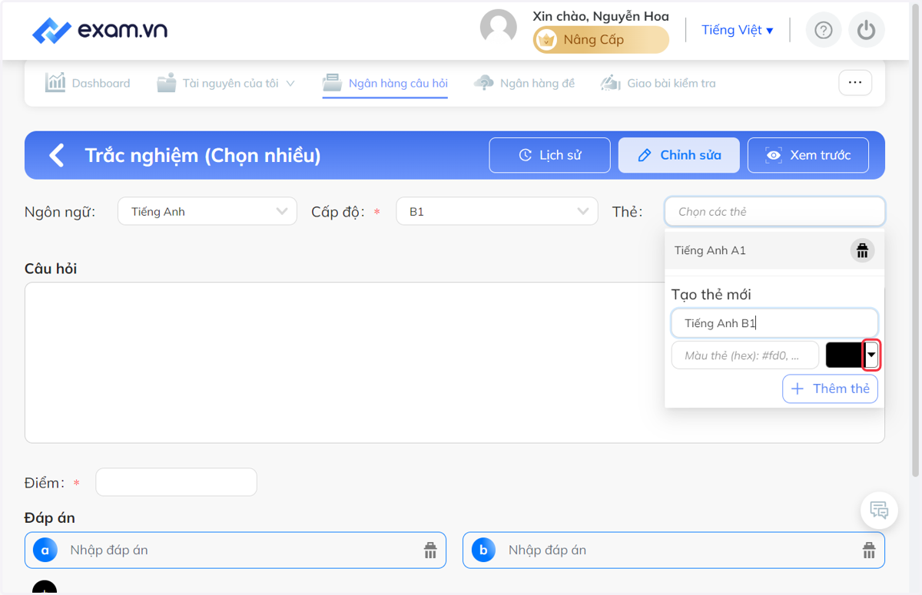Open the Cấp độ B1 dropdown
The width and height of the screenshot is (922, 595).
click(497, 211)
